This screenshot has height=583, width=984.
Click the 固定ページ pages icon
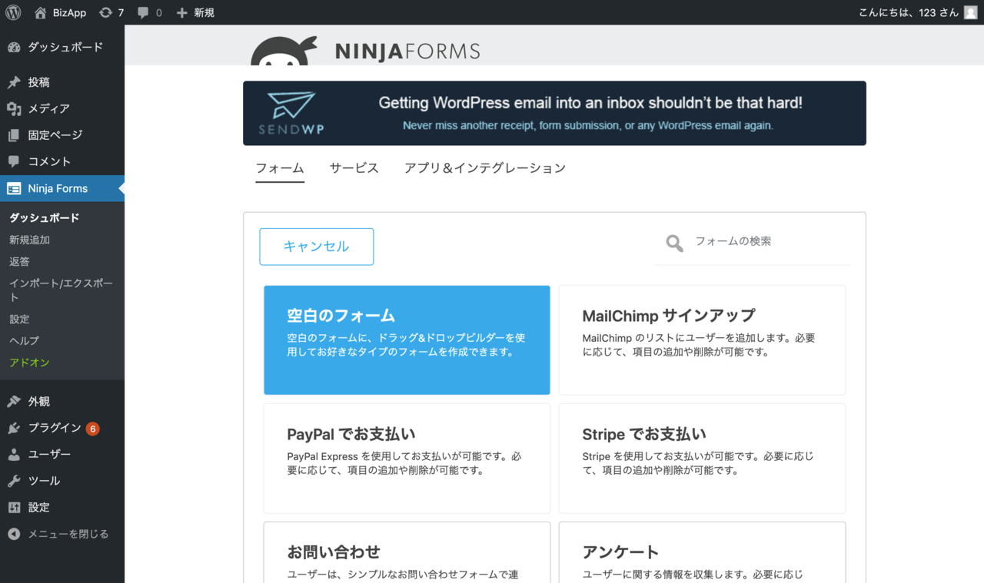14,135
